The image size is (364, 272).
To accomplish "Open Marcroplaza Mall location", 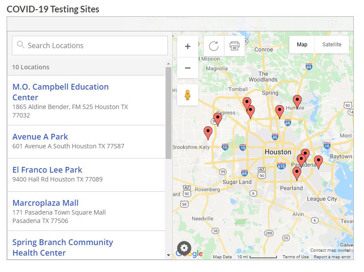I will point(45,203).
